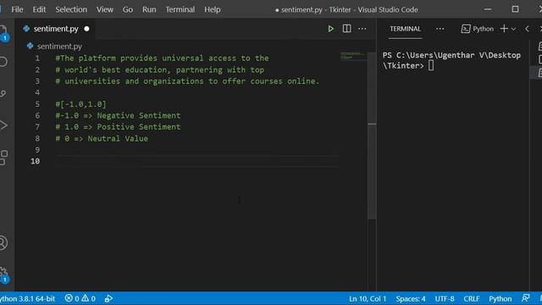Open the Help menu
The image size is (542, 305).
(213, 9)
